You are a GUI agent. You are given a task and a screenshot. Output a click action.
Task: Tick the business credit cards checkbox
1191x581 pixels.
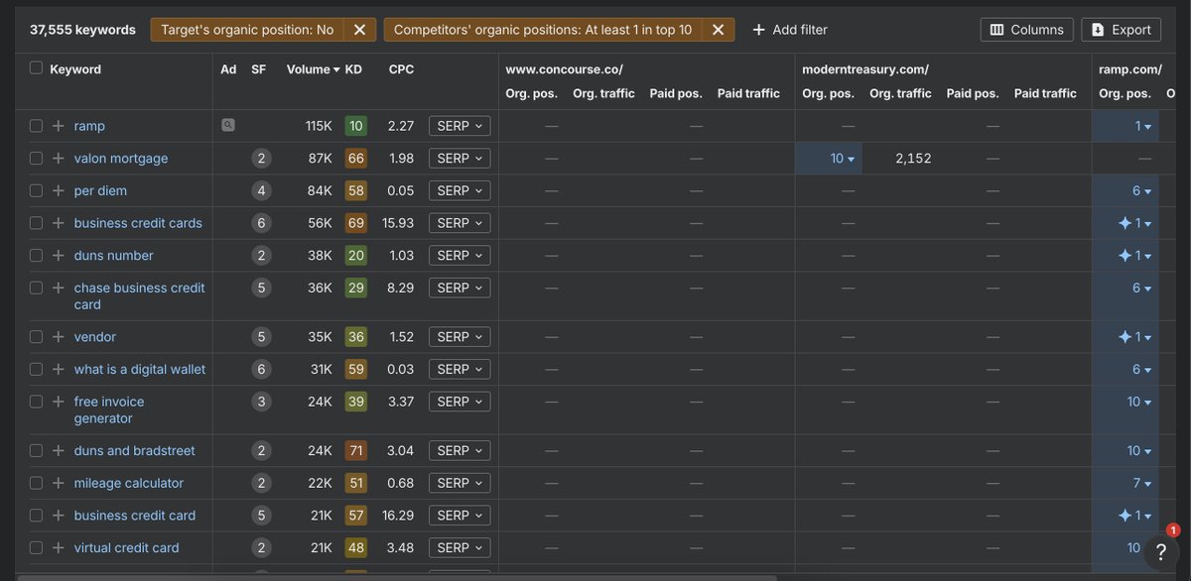(36, 223)
